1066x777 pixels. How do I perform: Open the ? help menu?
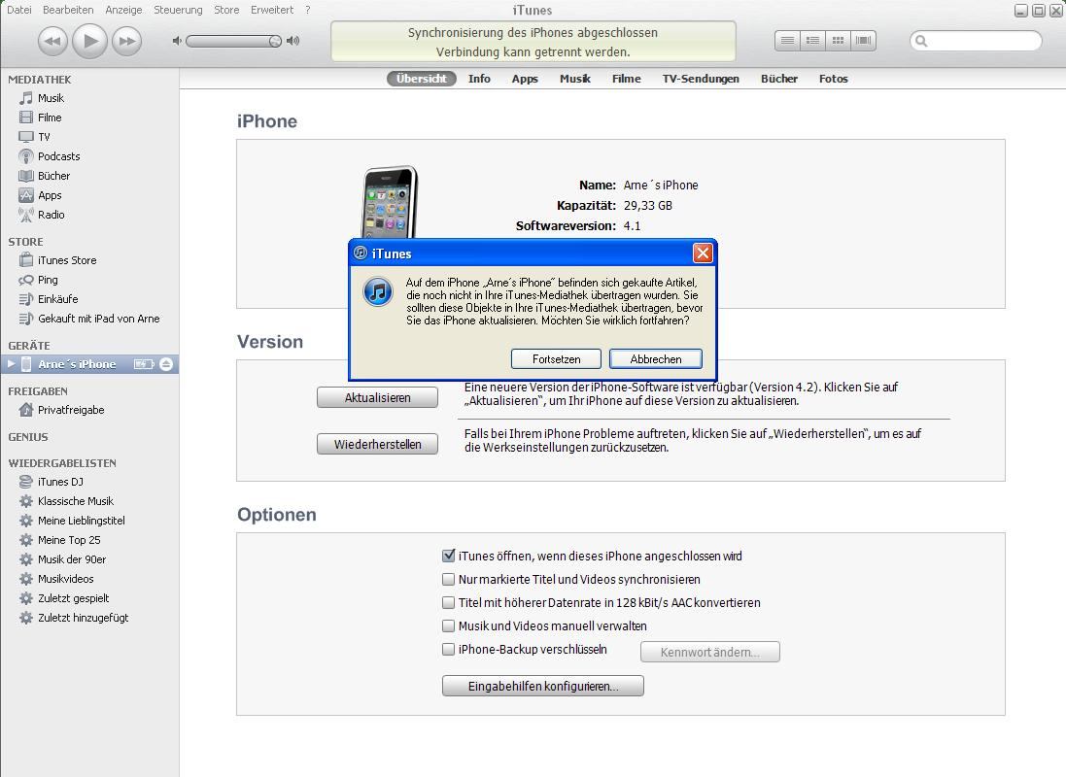pos(307,10)
